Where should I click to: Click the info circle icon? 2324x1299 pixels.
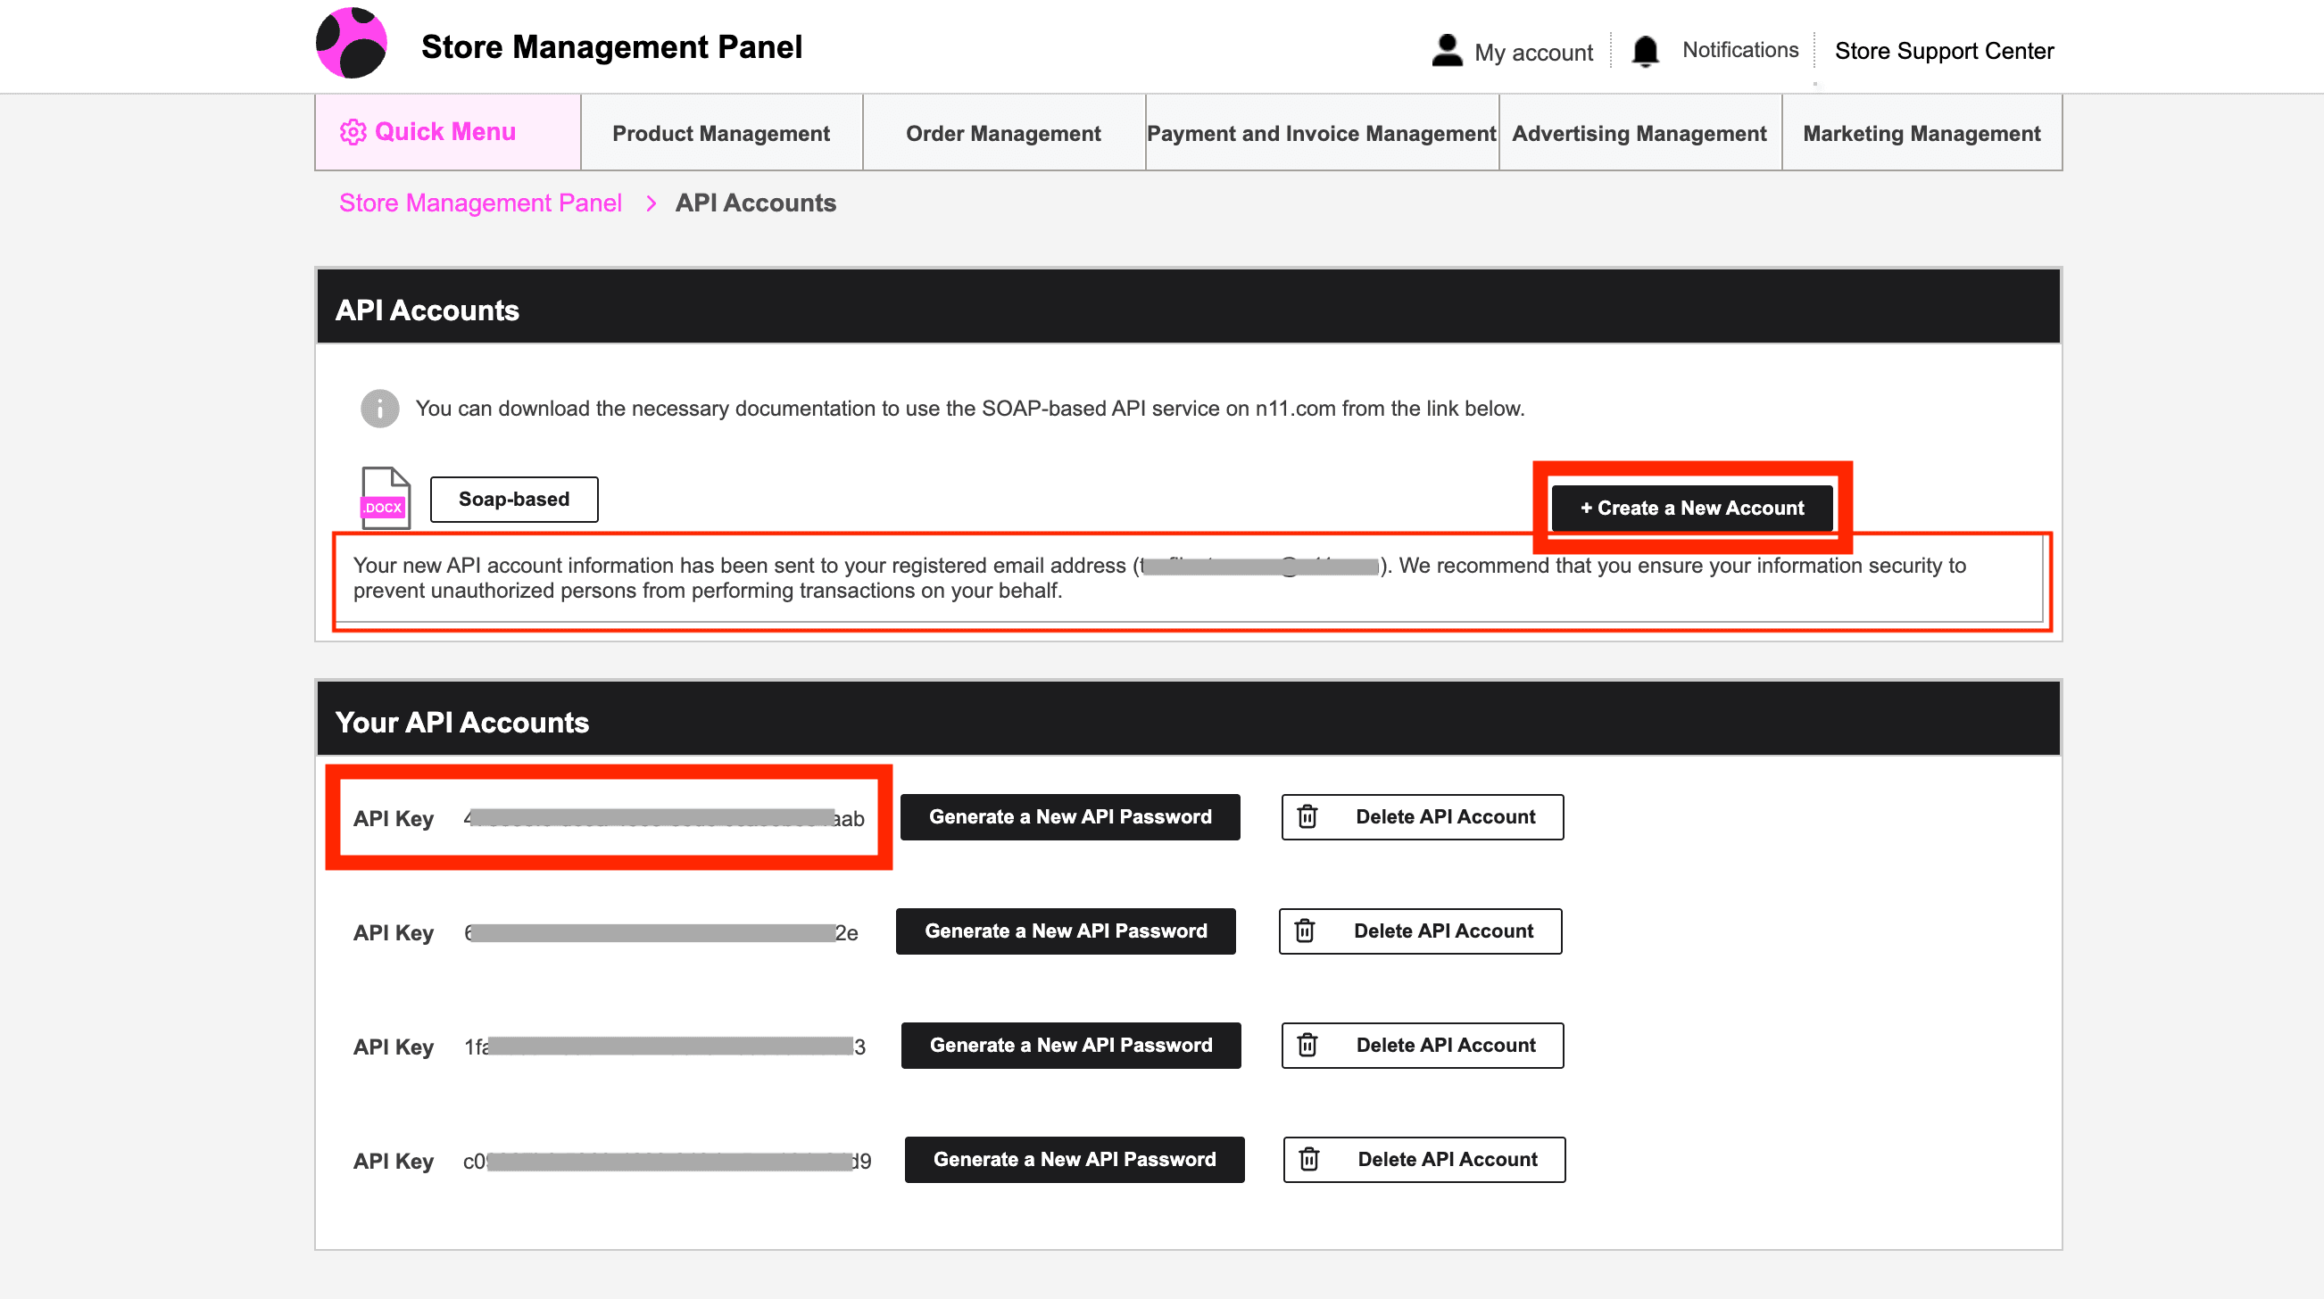pyautogui.click(x=380, y=409)
